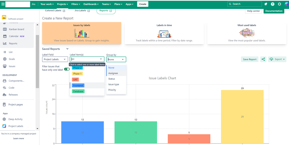Click external link icon beside Jira Labels
This screenshot has height=145, width=289.
click(x=89, y=11)
